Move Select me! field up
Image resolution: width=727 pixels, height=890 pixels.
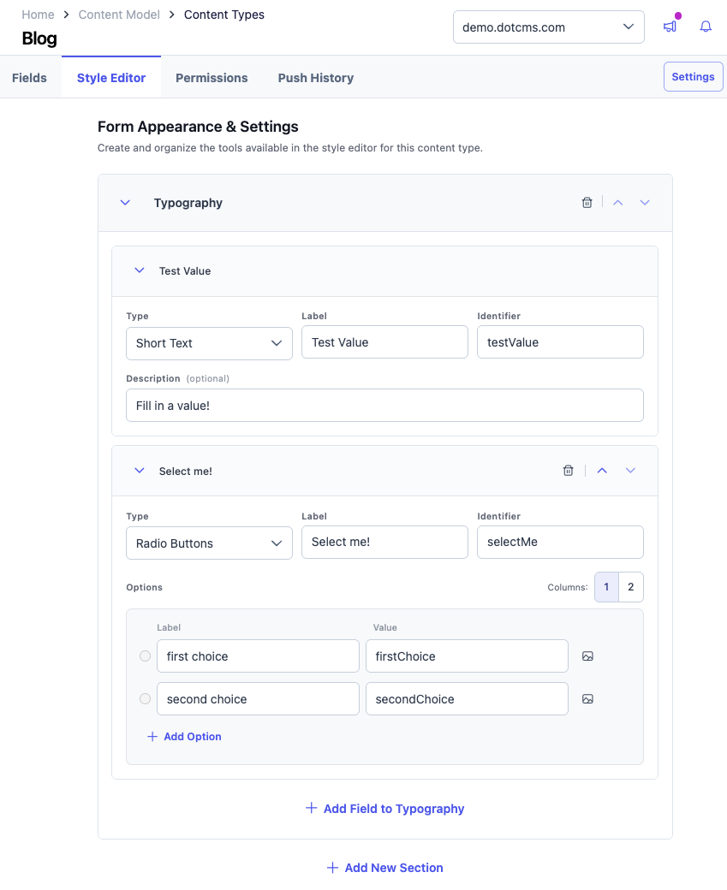602,471
